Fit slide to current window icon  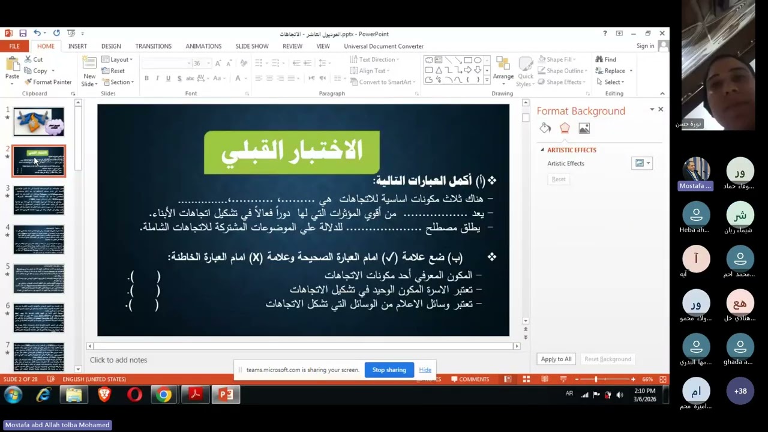pyautogui.click(x=663, y=379)
